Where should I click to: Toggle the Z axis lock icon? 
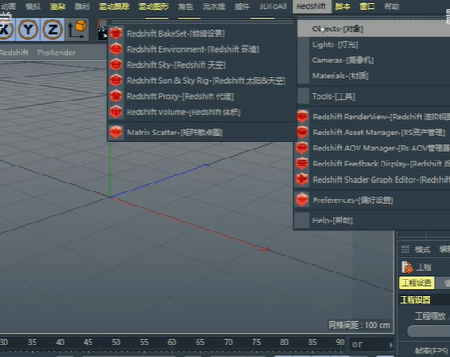click(x=52, y=29)
